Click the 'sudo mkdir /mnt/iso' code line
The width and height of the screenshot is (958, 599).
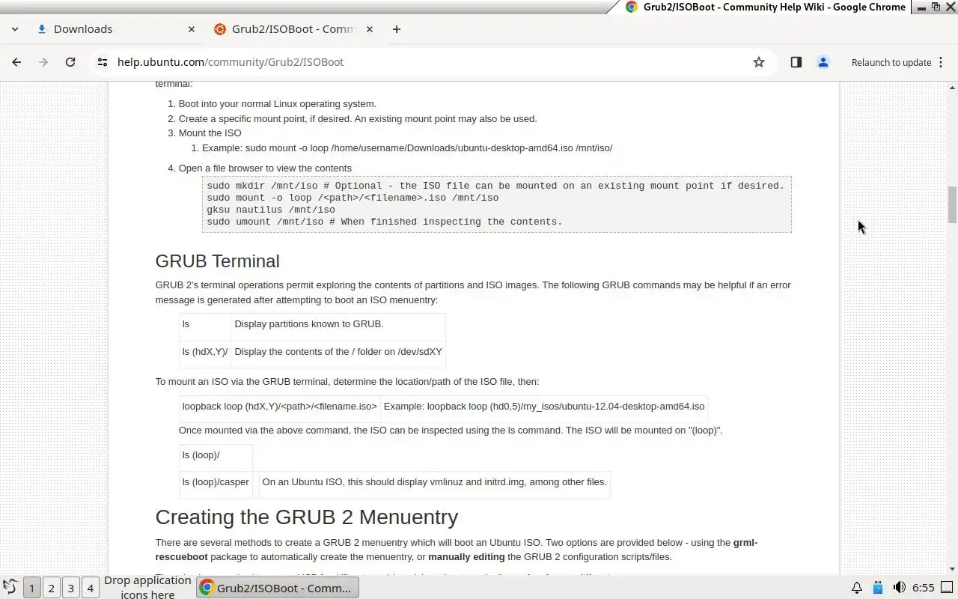coord(495,186)
